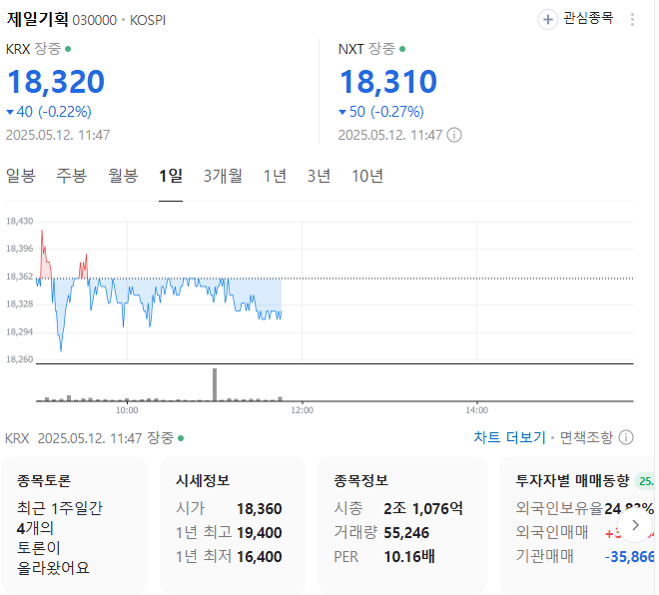The image size is (659, 595).
Task: Switch to the 월봉 chart tab
Action: tap(124, 177)
